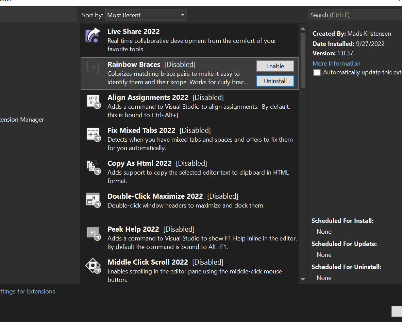Click the Version 1.0.37 text
The height and width of the screenshot is (322, 402).
point(333,53)
